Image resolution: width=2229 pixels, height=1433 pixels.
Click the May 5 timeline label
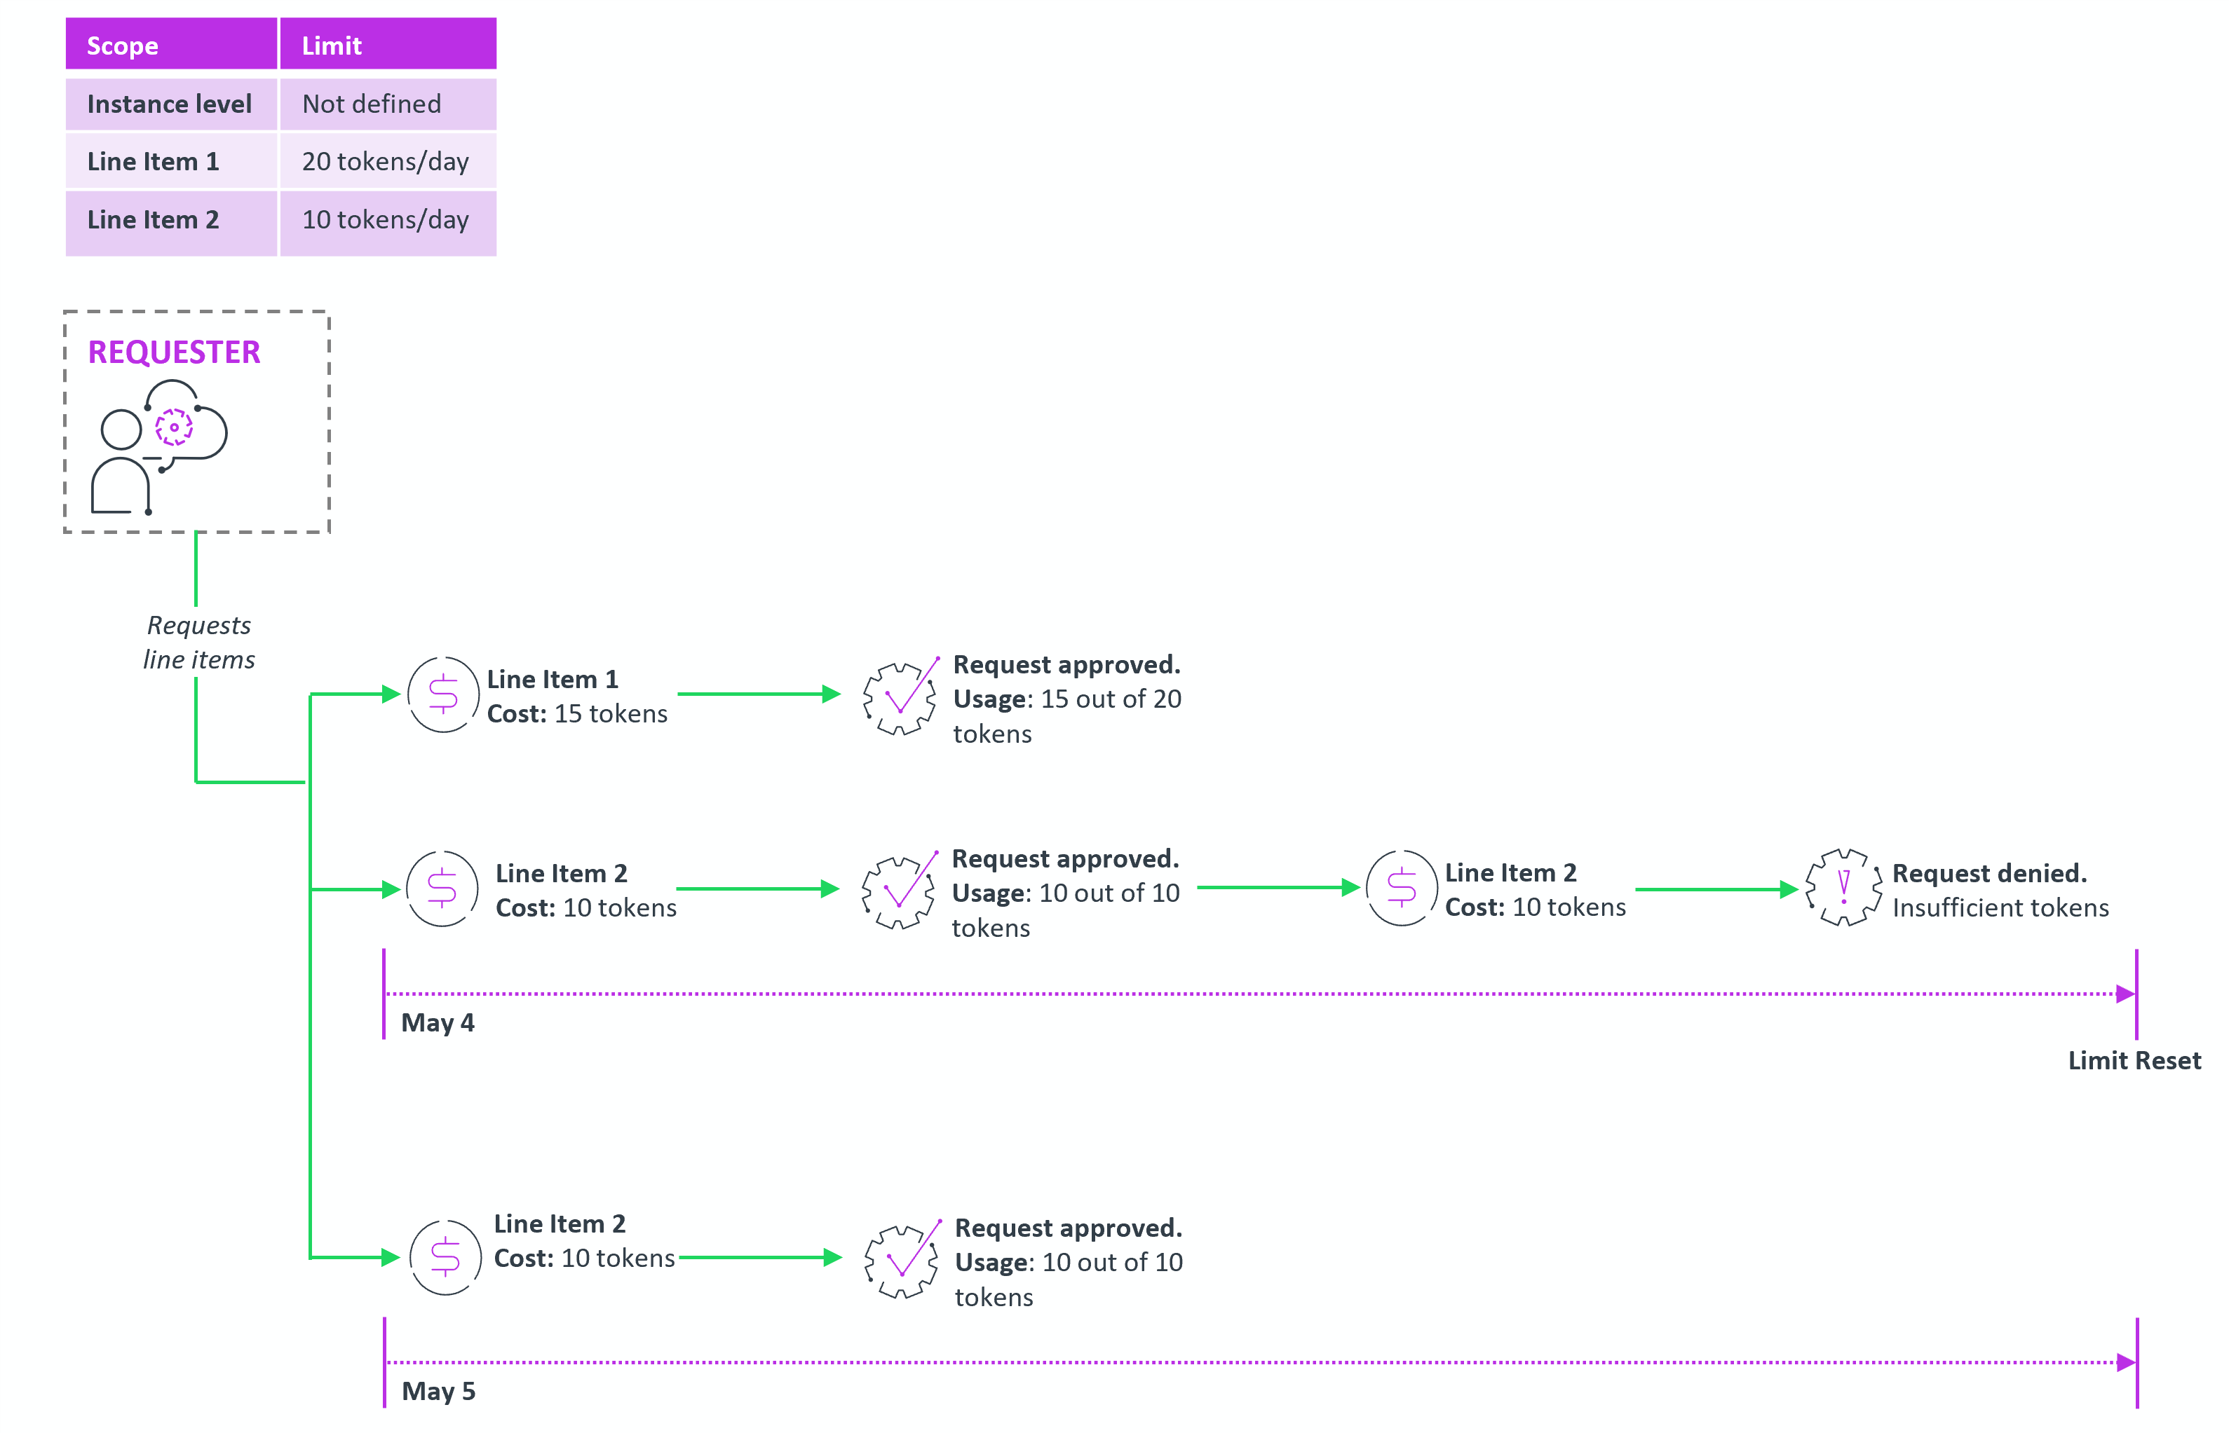438,1391
